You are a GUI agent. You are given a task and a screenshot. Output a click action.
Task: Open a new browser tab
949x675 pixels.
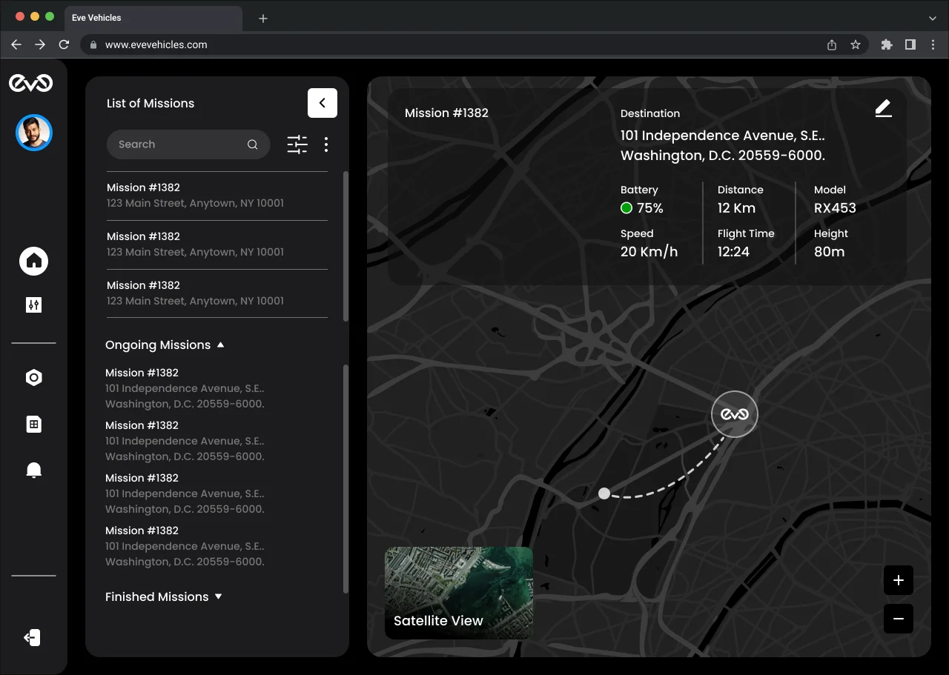[x=263, y=19]
